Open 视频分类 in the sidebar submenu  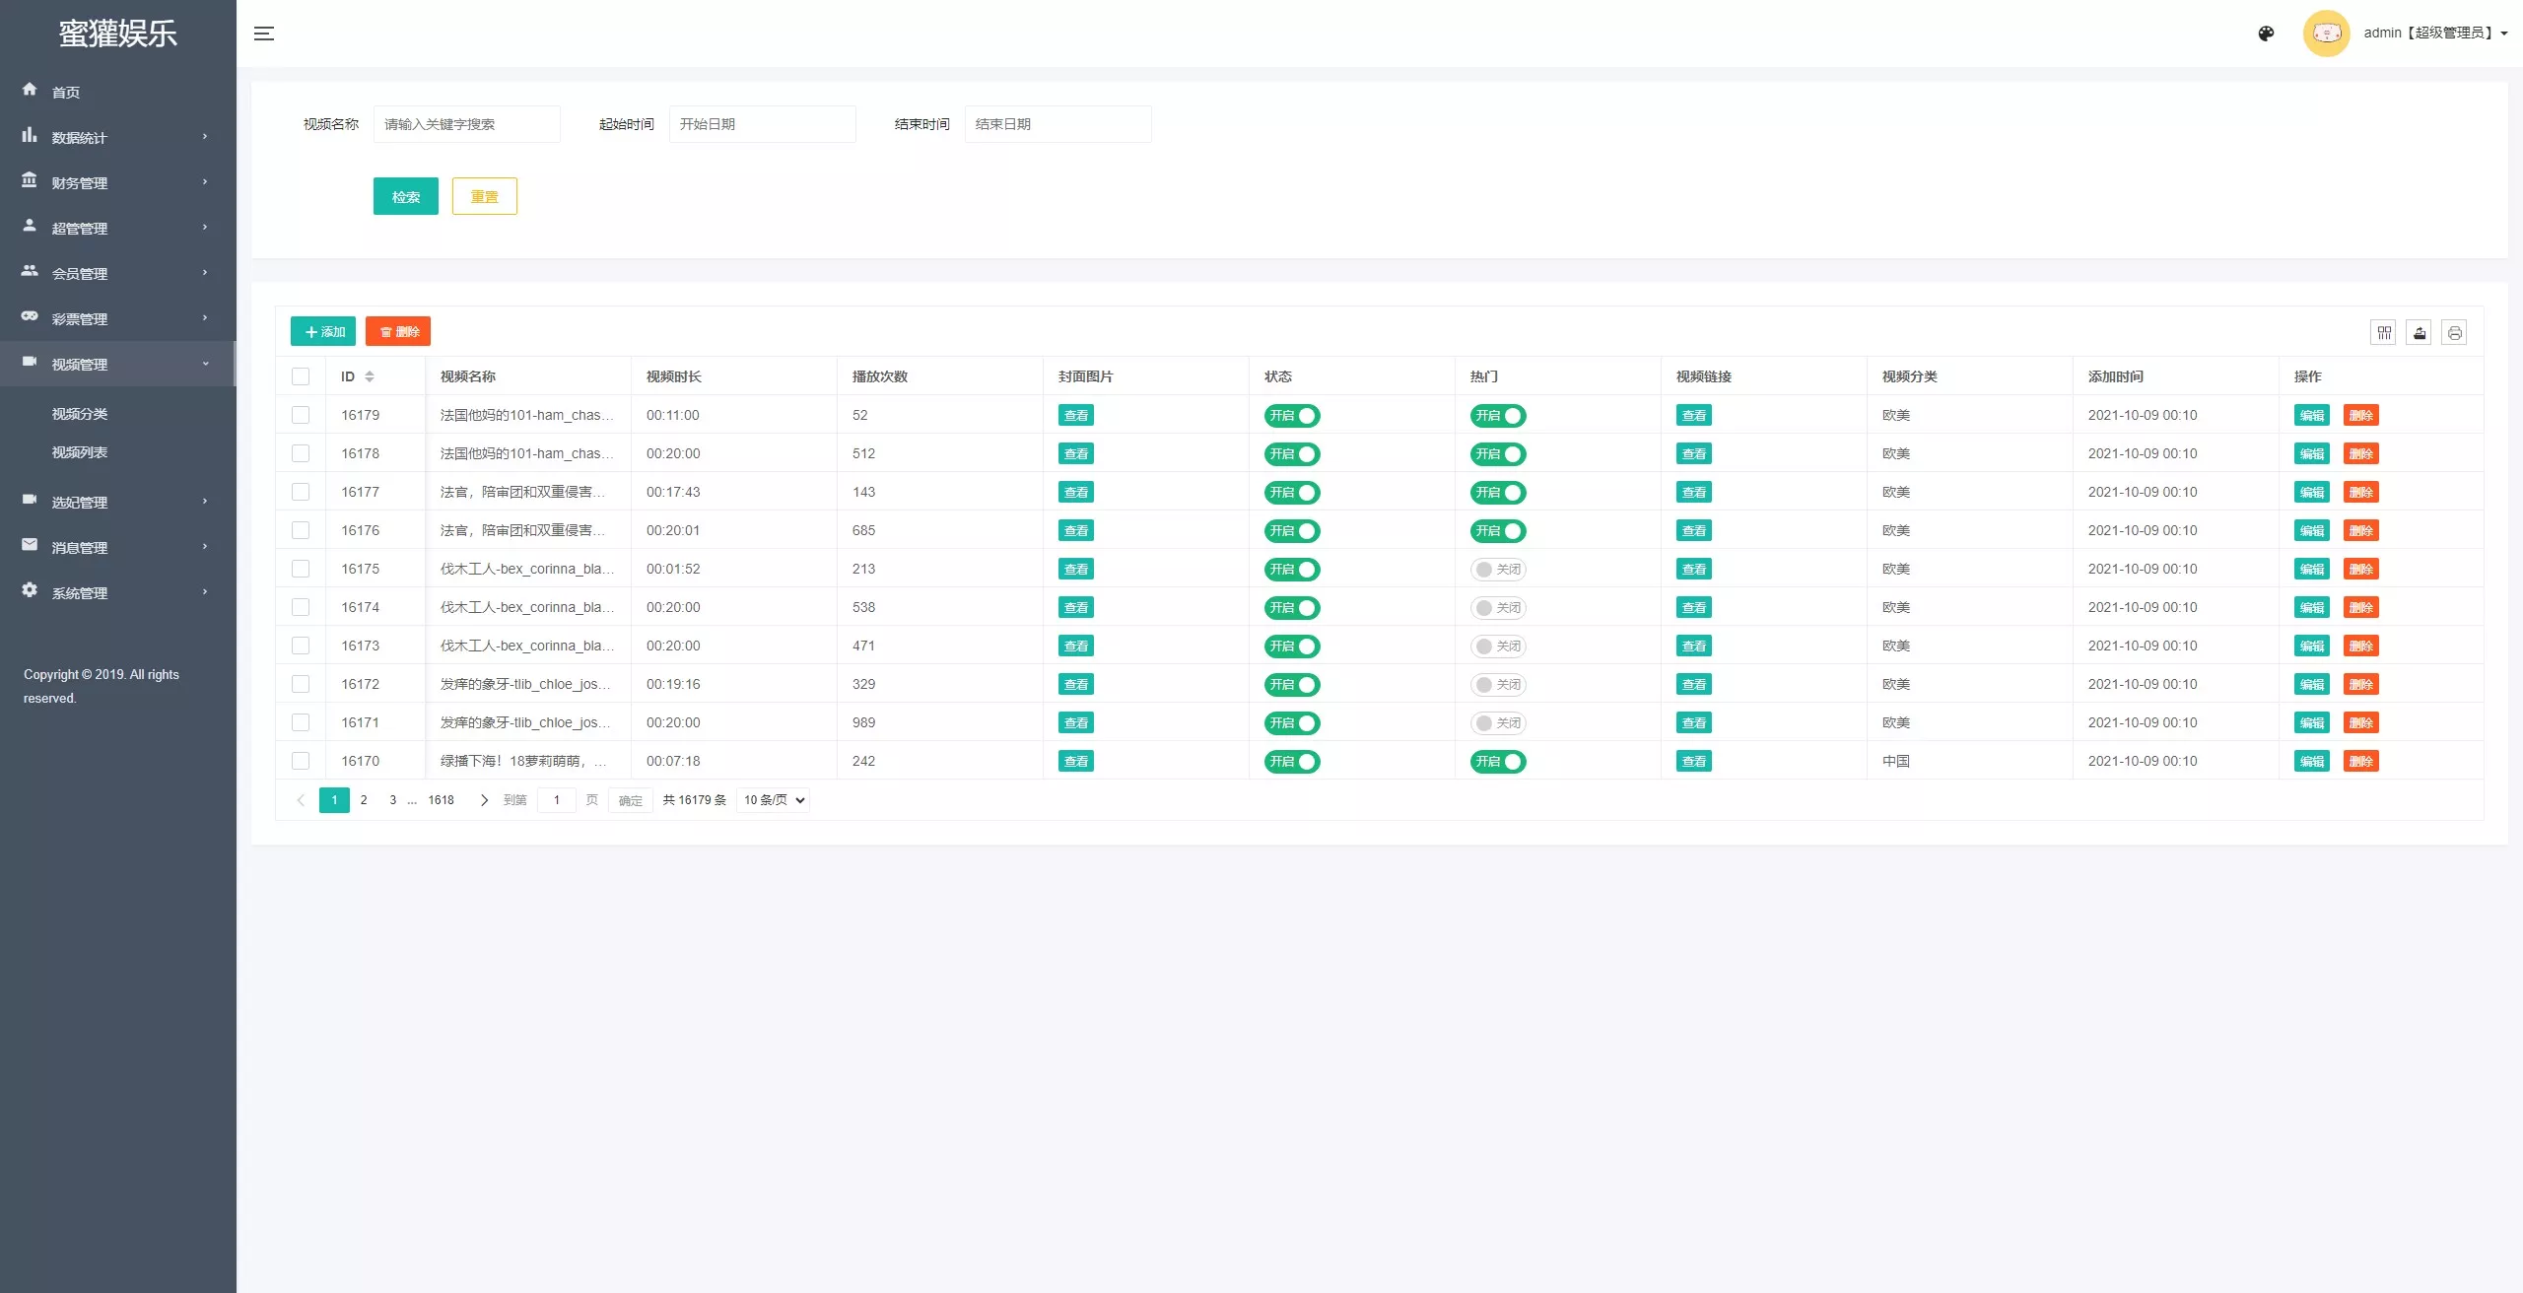(80, 414)
